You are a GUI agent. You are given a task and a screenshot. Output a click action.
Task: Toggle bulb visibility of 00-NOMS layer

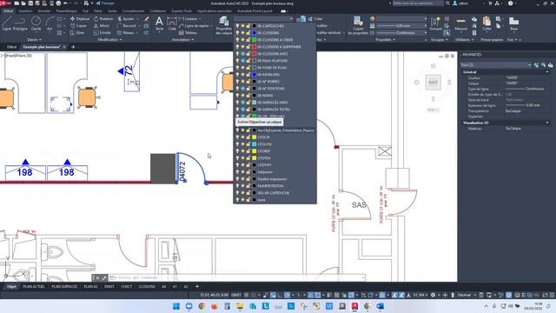(237, 96)
